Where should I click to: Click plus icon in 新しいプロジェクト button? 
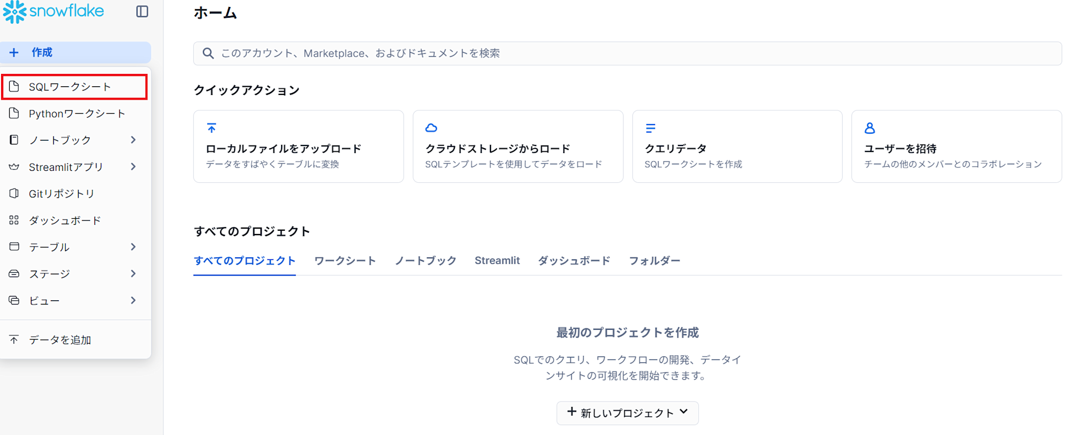572,412
